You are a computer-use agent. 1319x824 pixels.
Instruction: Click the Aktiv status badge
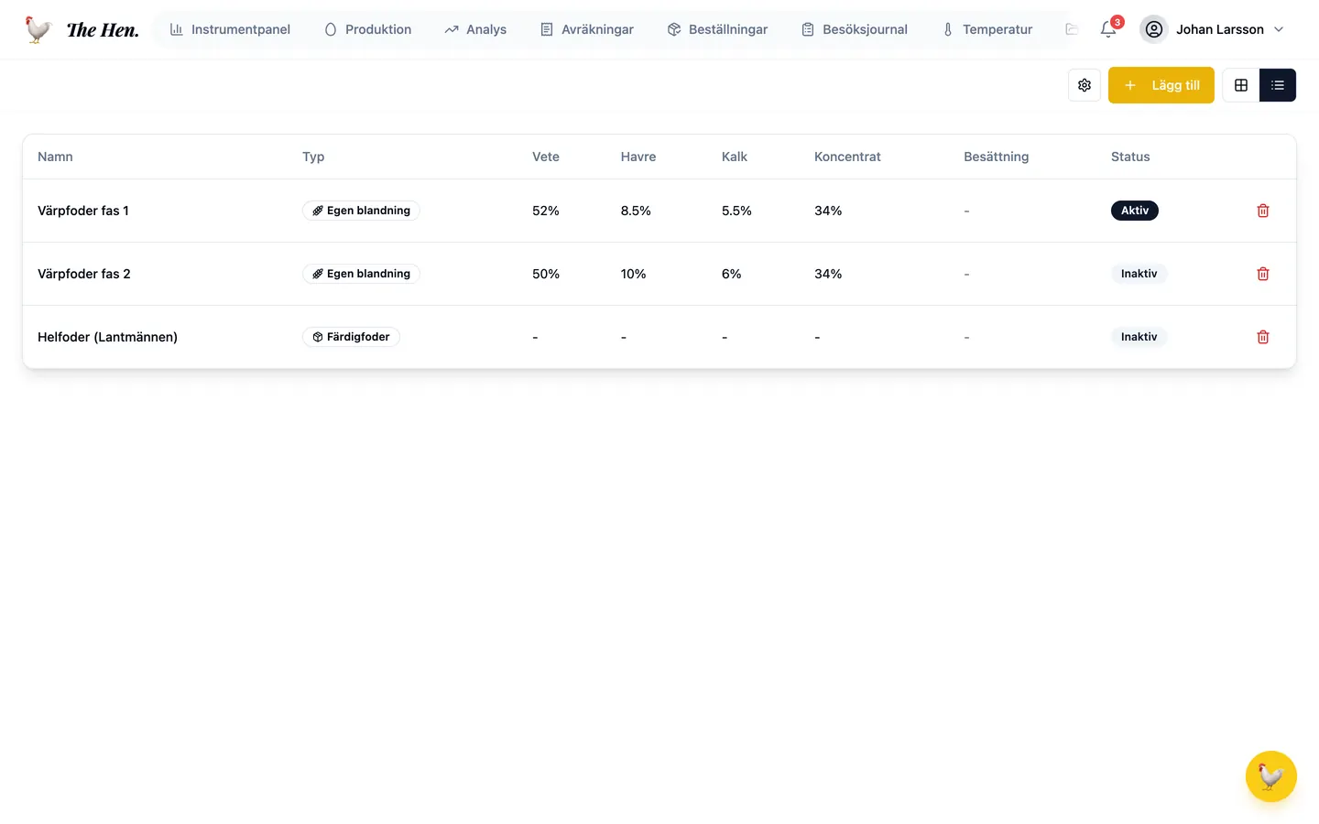click(1135, 211)
